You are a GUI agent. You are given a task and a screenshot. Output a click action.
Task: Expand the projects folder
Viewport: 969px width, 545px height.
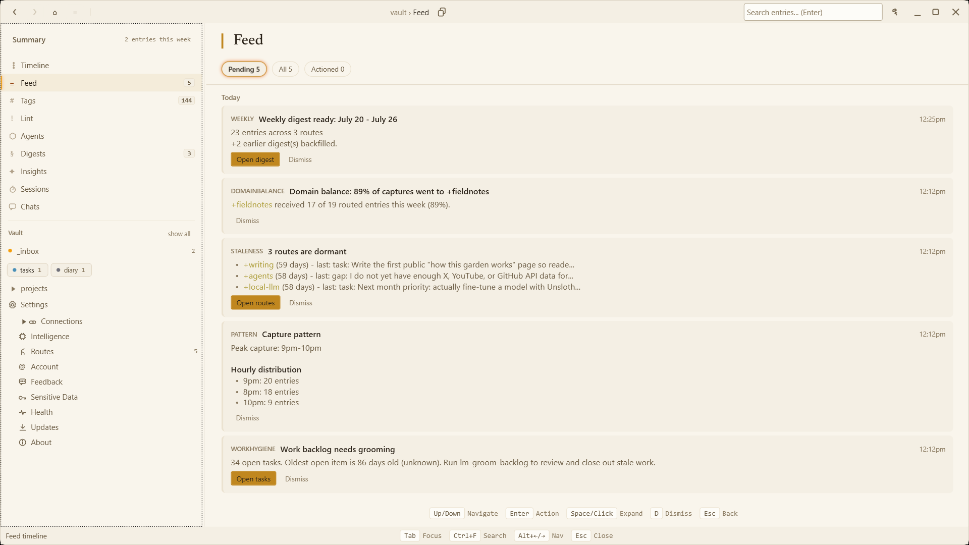[13, 289]
